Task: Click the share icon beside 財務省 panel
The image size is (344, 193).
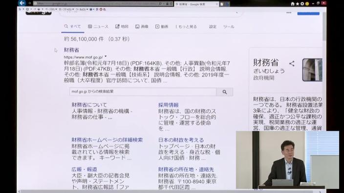Action: pyautogui.click(x=292, y=64)
